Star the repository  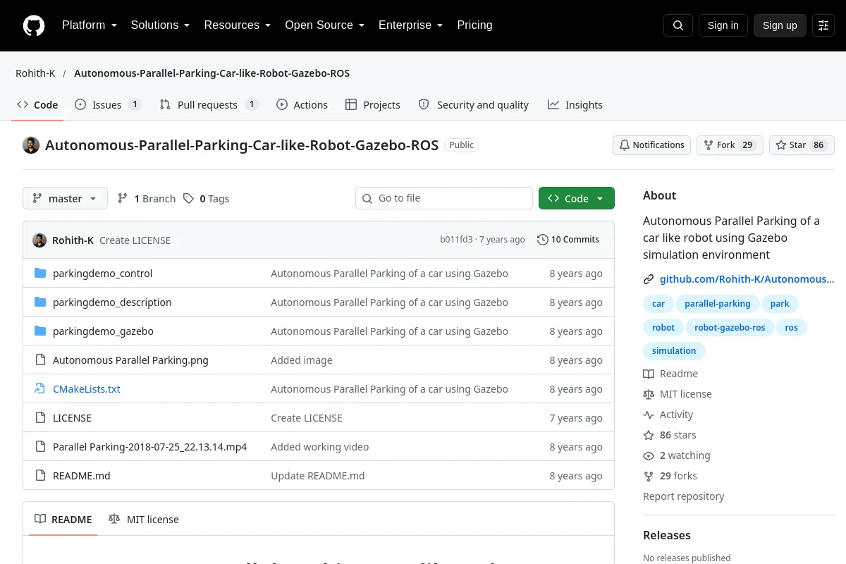[802, 145]
